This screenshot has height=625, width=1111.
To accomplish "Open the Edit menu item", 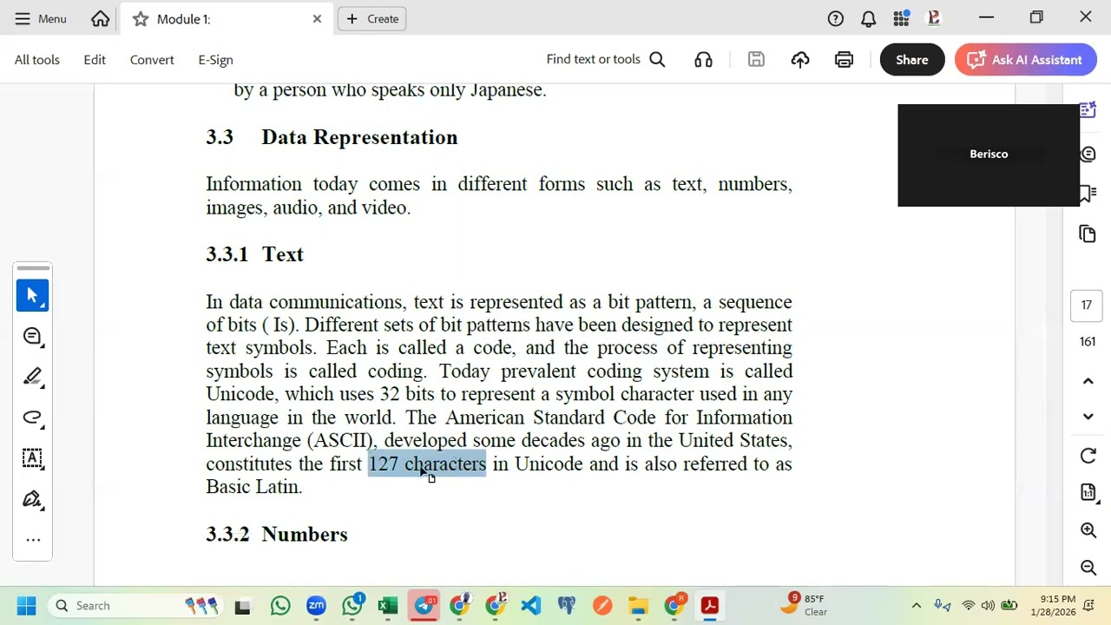I will point(95,60).
